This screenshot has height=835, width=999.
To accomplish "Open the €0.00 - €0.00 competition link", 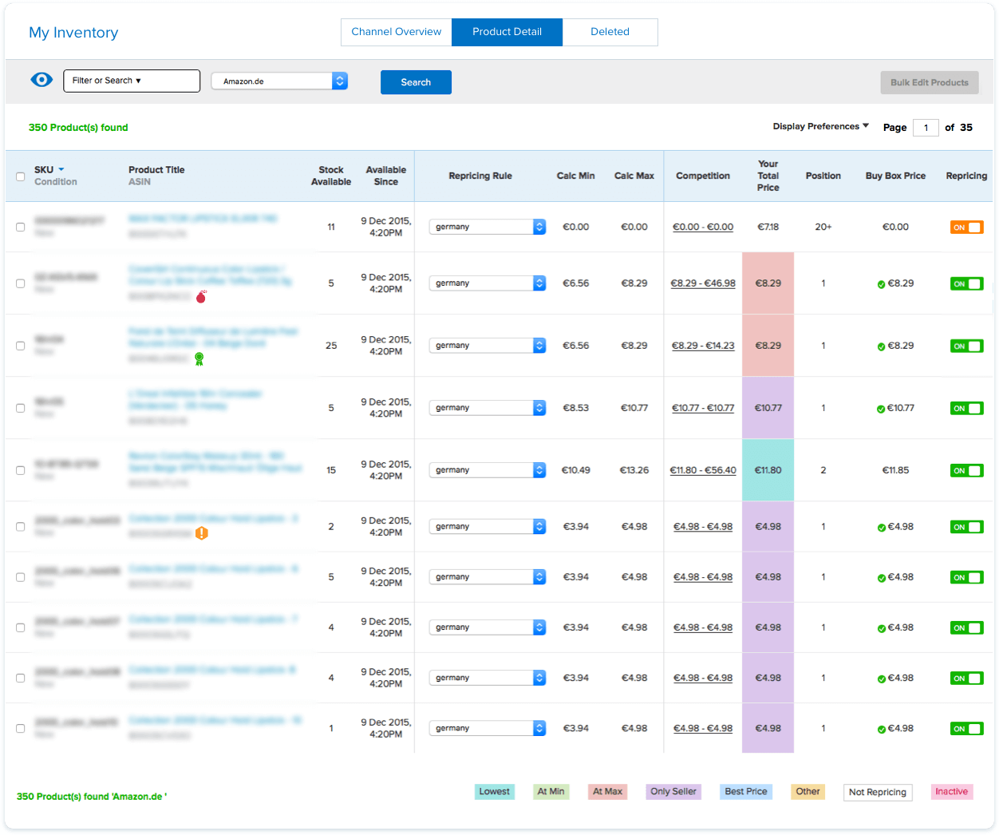I will 703,227.
